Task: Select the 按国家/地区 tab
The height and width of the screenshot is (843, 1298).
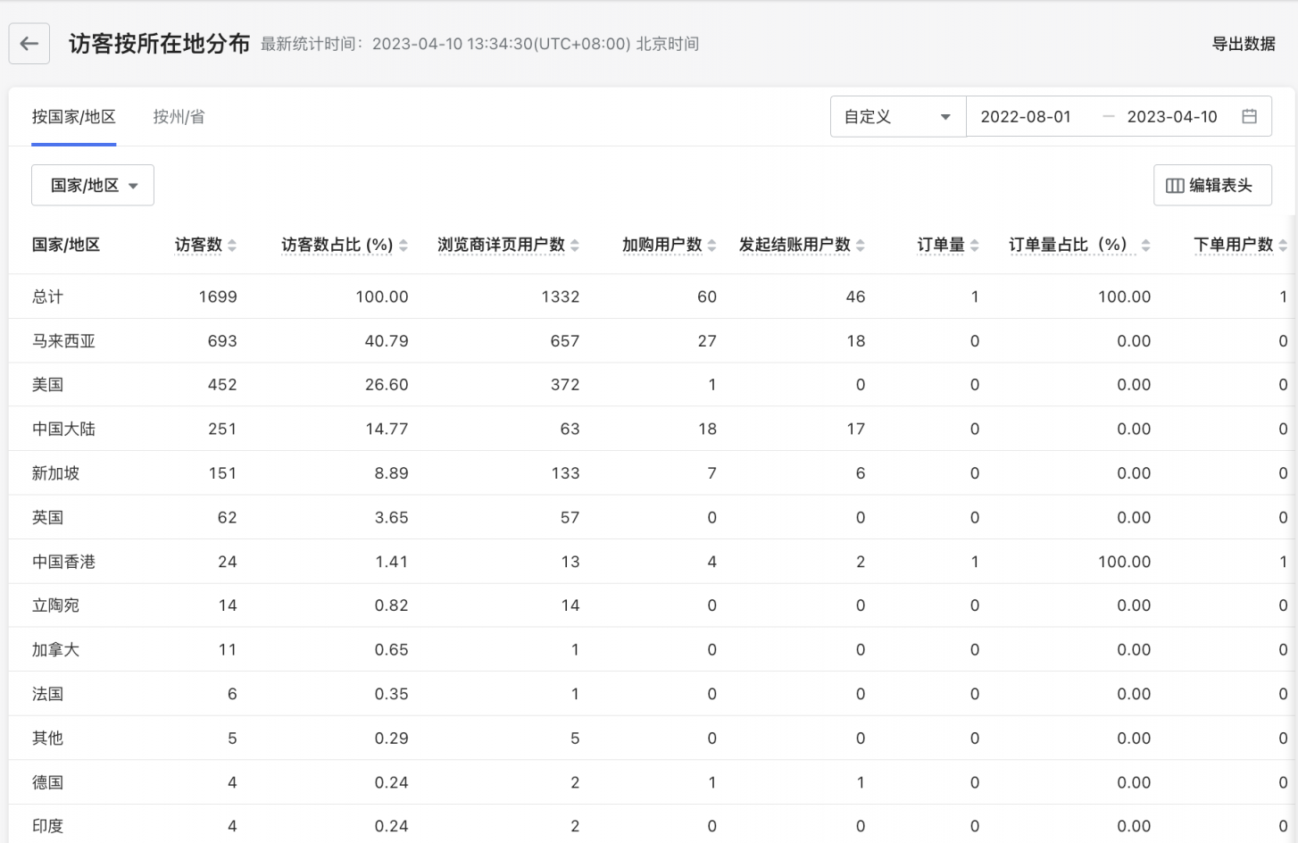Action: (73, 116)
